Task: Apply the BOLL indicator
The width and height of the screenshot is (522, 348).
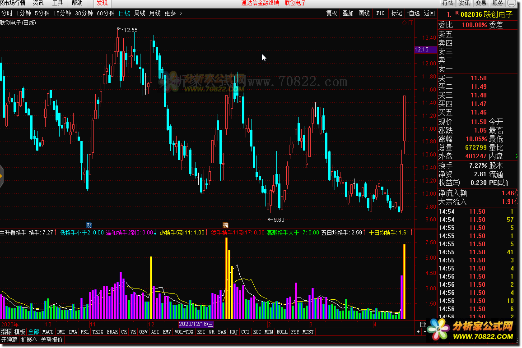Action: [x=282, y=332]
